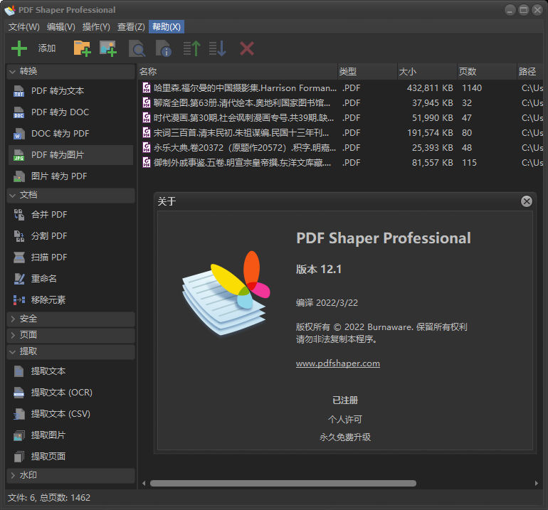Open the 编辑(V) menu
The height and width of the screenshot is (510, 548).
(x=60, y=27)
